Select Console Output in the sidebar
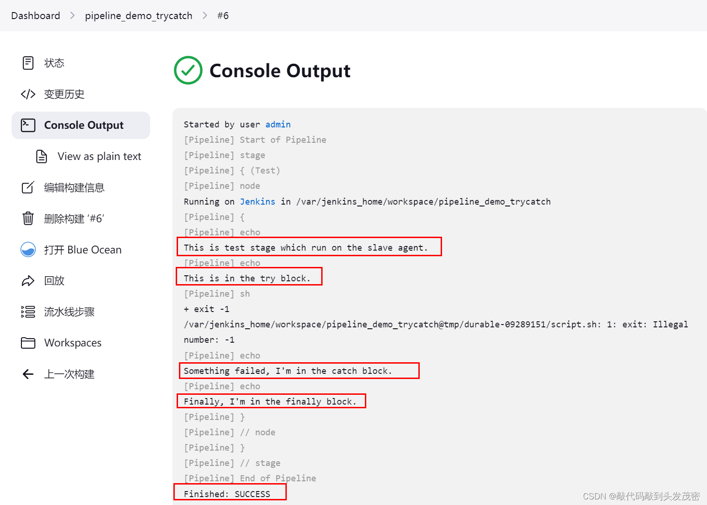707x505 pixels. click(x=81, y=125)
